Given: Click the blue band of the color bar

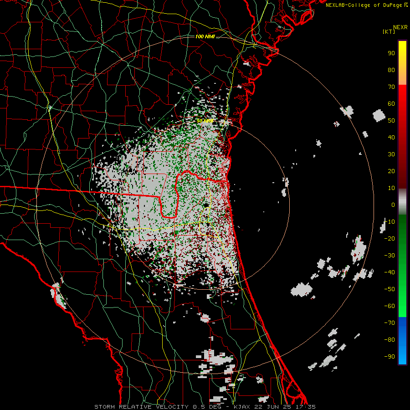Looking at the screenshot, I should pyautogui.click(x=402, y=340).
